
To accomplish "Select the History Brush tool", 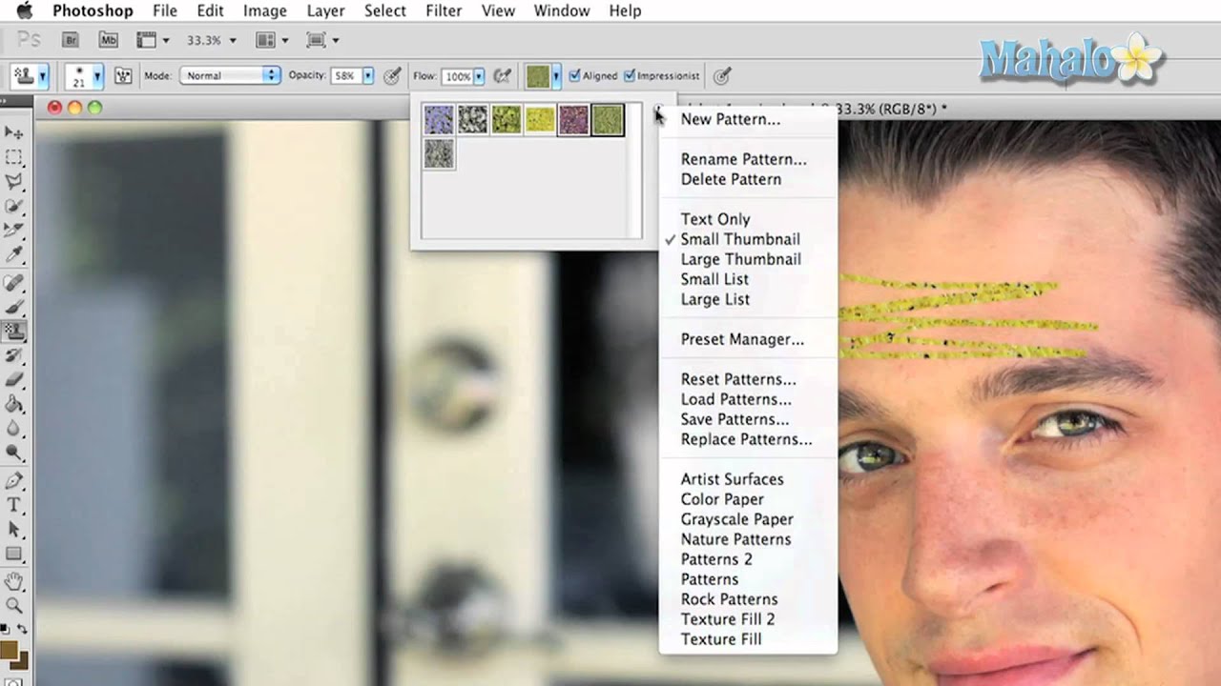I will click(14, 355).
